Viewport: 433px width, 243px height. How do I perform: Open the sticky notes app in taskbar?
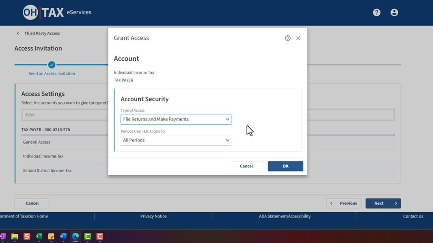[x=51, y=237]
